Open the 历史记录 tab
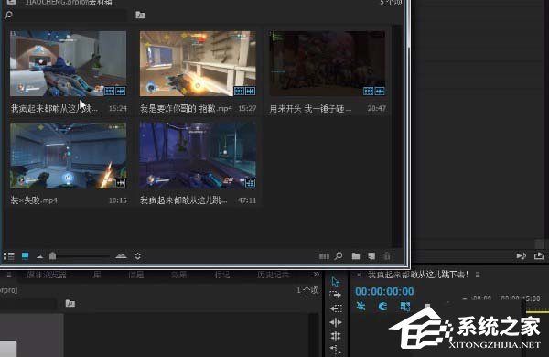The width and height of the screenshot is (549, 357). click(273, 275)
